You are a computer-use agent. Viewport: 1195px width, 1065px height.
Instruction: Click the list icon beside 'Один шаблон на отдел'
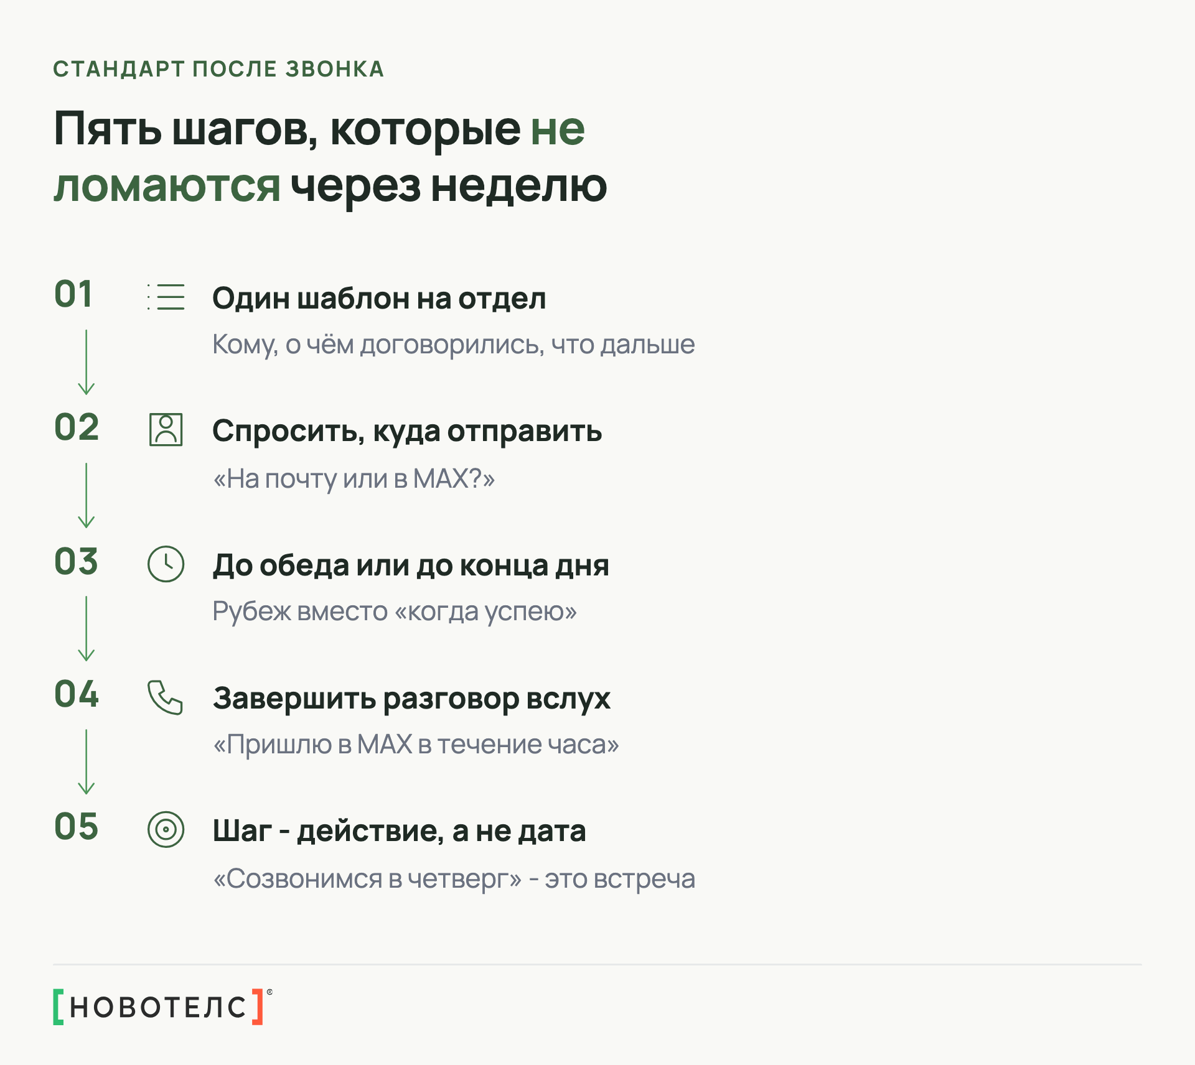(166, 297)
